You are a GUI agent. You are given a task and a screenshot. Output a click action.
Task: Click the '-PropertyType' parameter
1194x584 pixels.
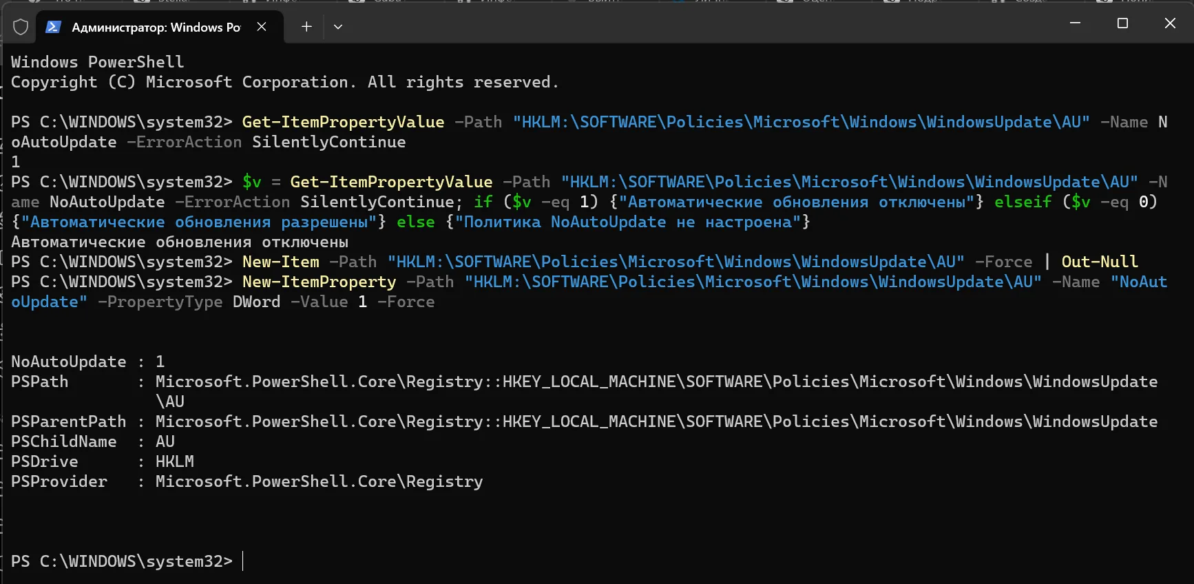pyautogui.click(x=160, y=302)
